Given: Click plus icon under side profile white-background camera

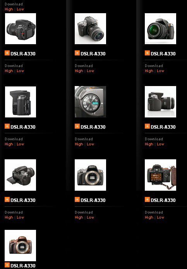Looking at the screenshot, I should pyautogui.click(x=147, y=126).
